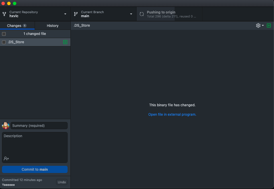Screen dimensions: 274x189
Task: Click the green added-file icon beside .DS_Store
Action: pos(65,42)
